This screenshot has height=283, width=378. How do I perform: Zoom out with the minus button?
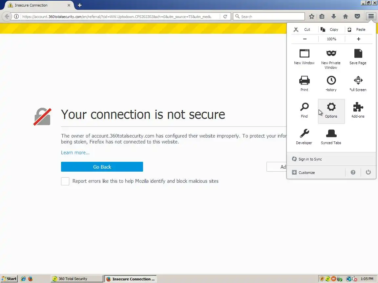[x=305, y=39]
